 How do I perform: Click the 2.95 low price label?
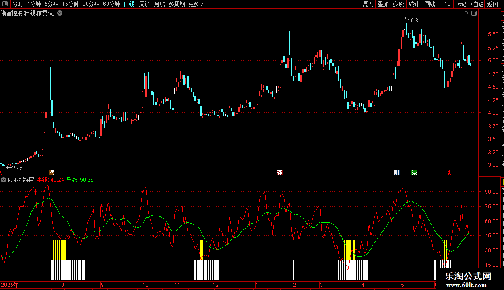[x=17, y=168]
